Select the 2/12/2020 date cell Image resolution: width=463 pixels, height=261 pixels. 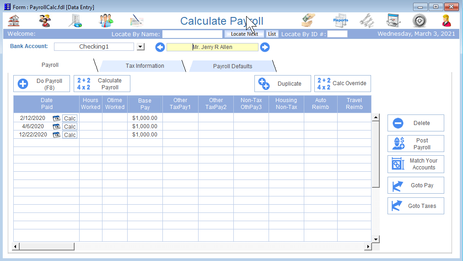click(x=32, y=118)
